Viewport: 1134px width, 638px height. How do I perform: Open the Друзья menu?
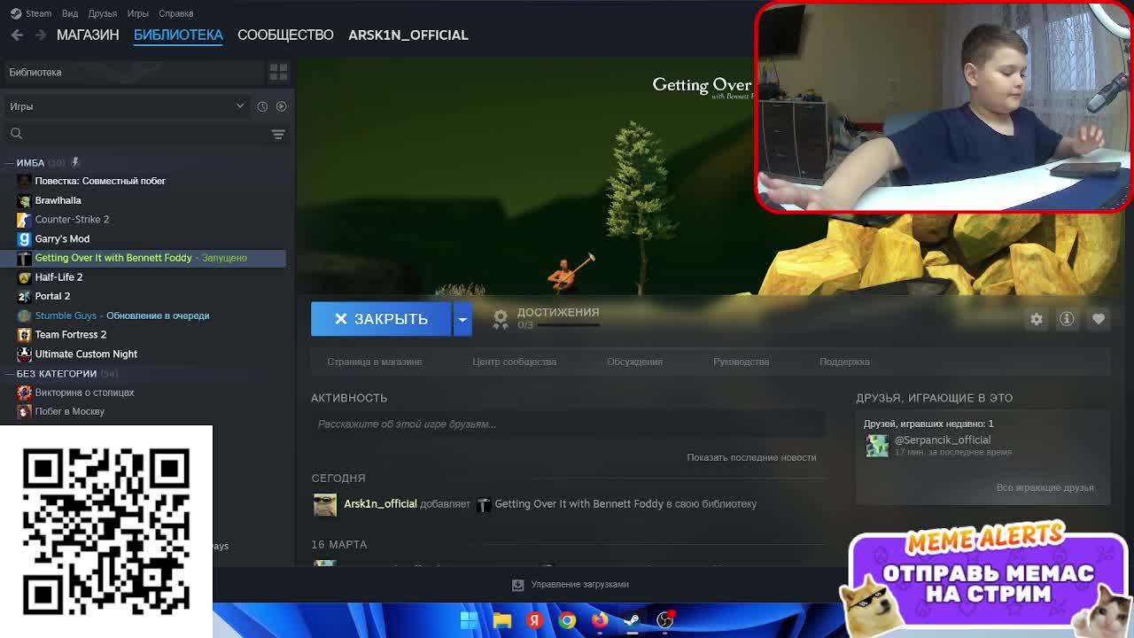(103, 13)
